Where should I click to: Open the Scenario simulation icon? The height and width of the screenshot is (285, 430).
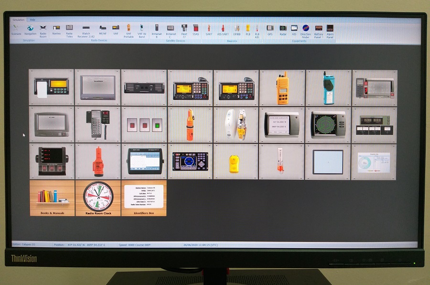pyautogui.click(x=16, y=29)
